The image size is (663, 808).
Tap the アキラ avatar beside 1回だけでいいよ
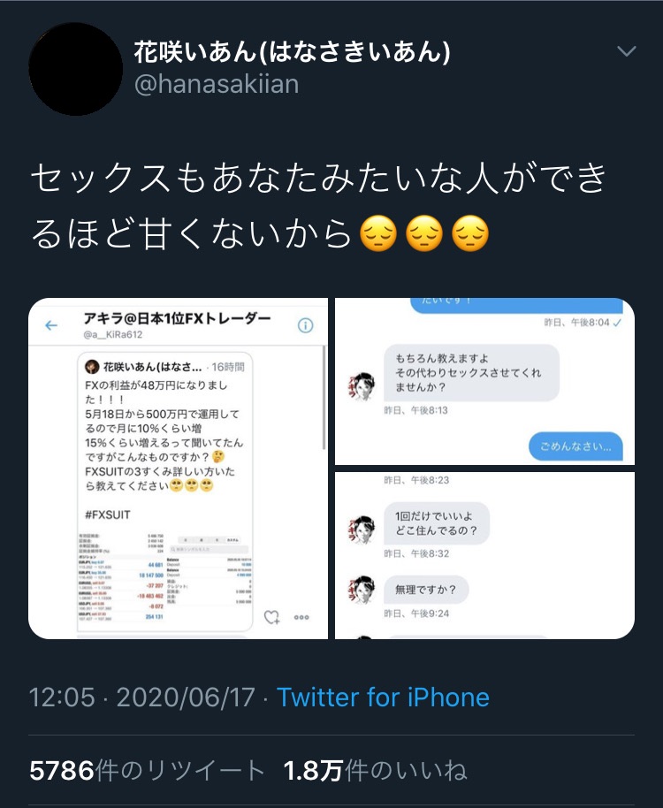tap(362, 530)
